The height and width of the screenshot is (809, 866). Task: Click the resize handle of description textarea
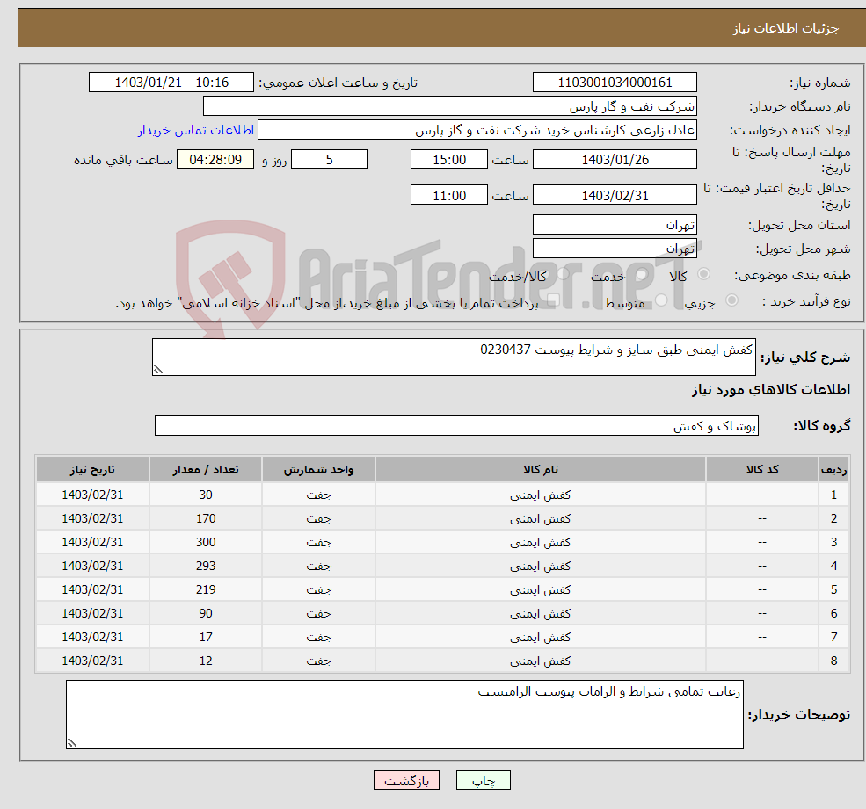pyautogui.click(x=158, y=370)
